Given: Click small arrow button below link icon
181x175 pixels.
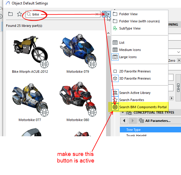Looking at the screenshot, I should (171, 98).
